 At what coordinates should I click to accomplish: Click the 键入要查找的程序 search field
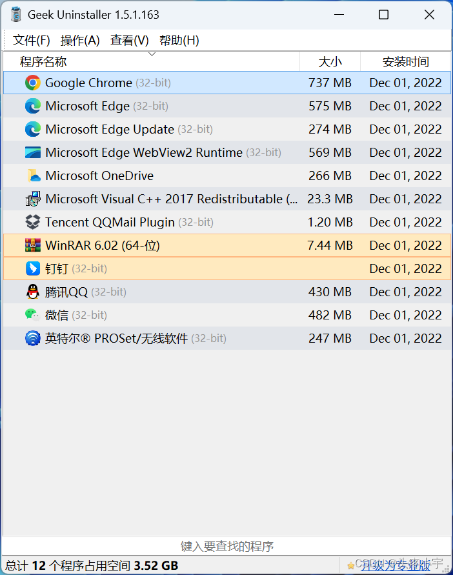tap(226, 546)
